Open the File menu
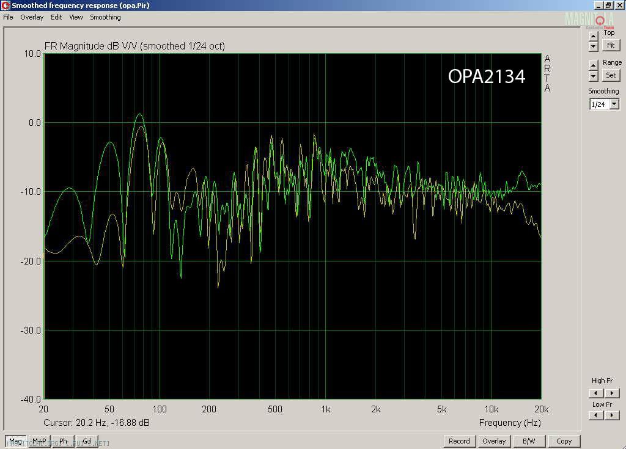 click(8, 17)
